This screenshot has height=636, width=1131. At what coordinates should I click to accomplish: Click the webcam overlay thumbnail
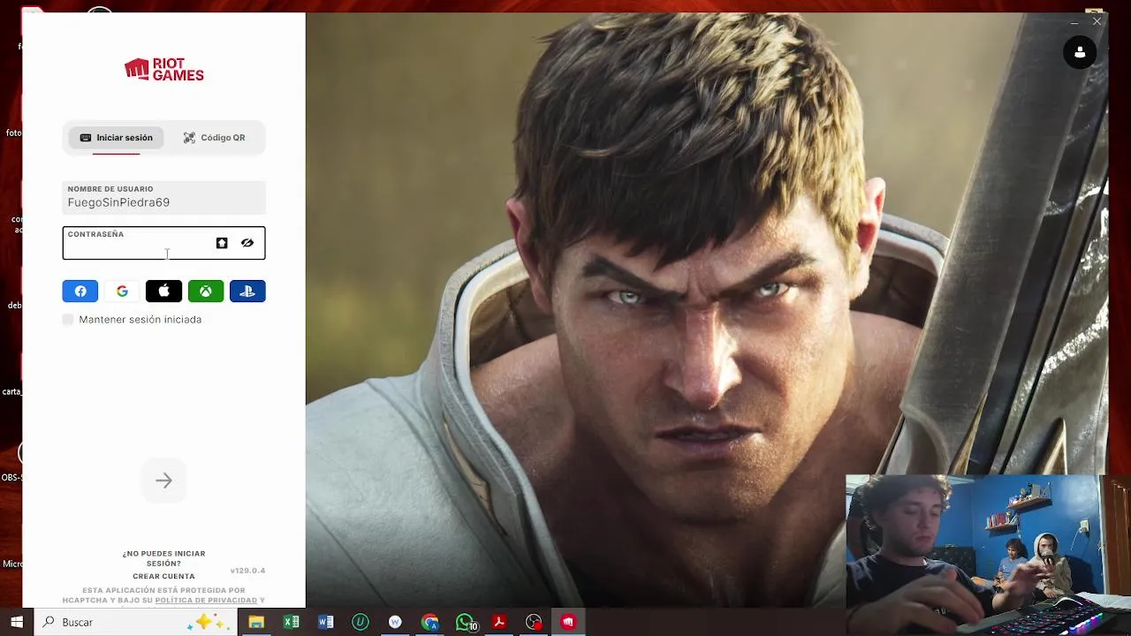click(986, 555)
